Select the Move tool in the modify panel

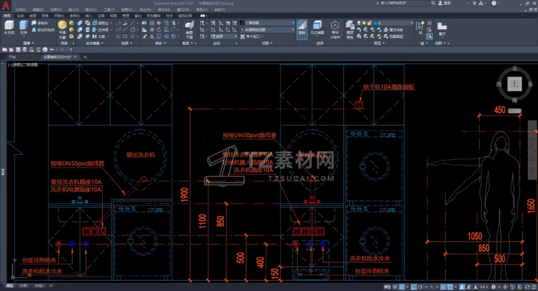click(159, 23)
